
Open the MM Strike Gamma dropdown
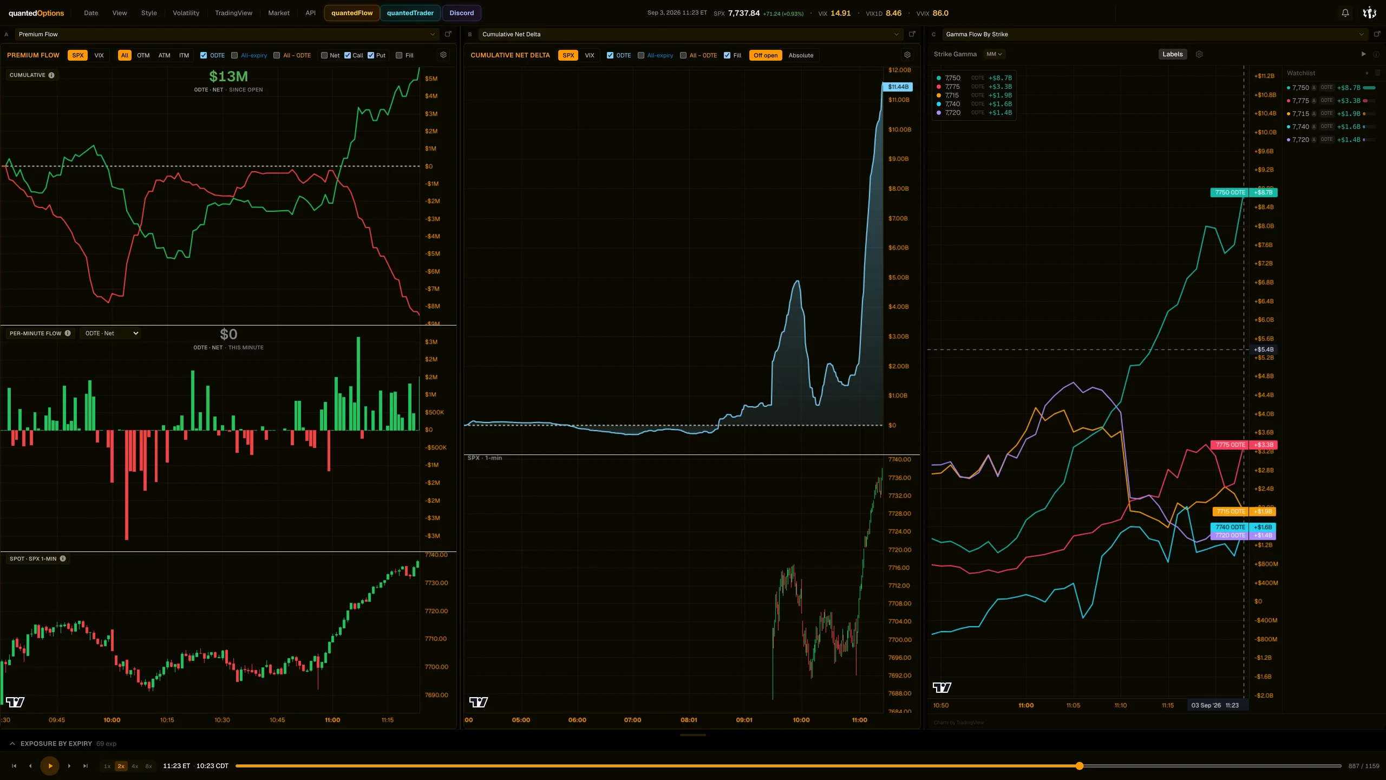point(994,54)
